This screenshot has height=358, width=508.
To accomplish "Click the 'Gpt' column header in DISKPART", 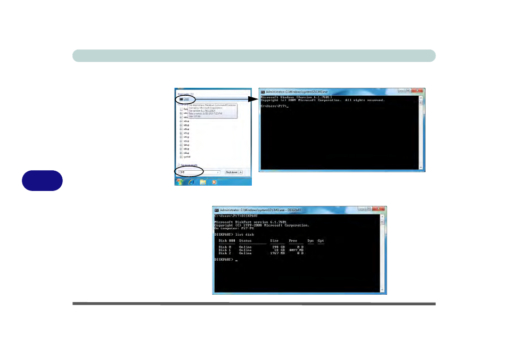I will [x=321, y=241].
